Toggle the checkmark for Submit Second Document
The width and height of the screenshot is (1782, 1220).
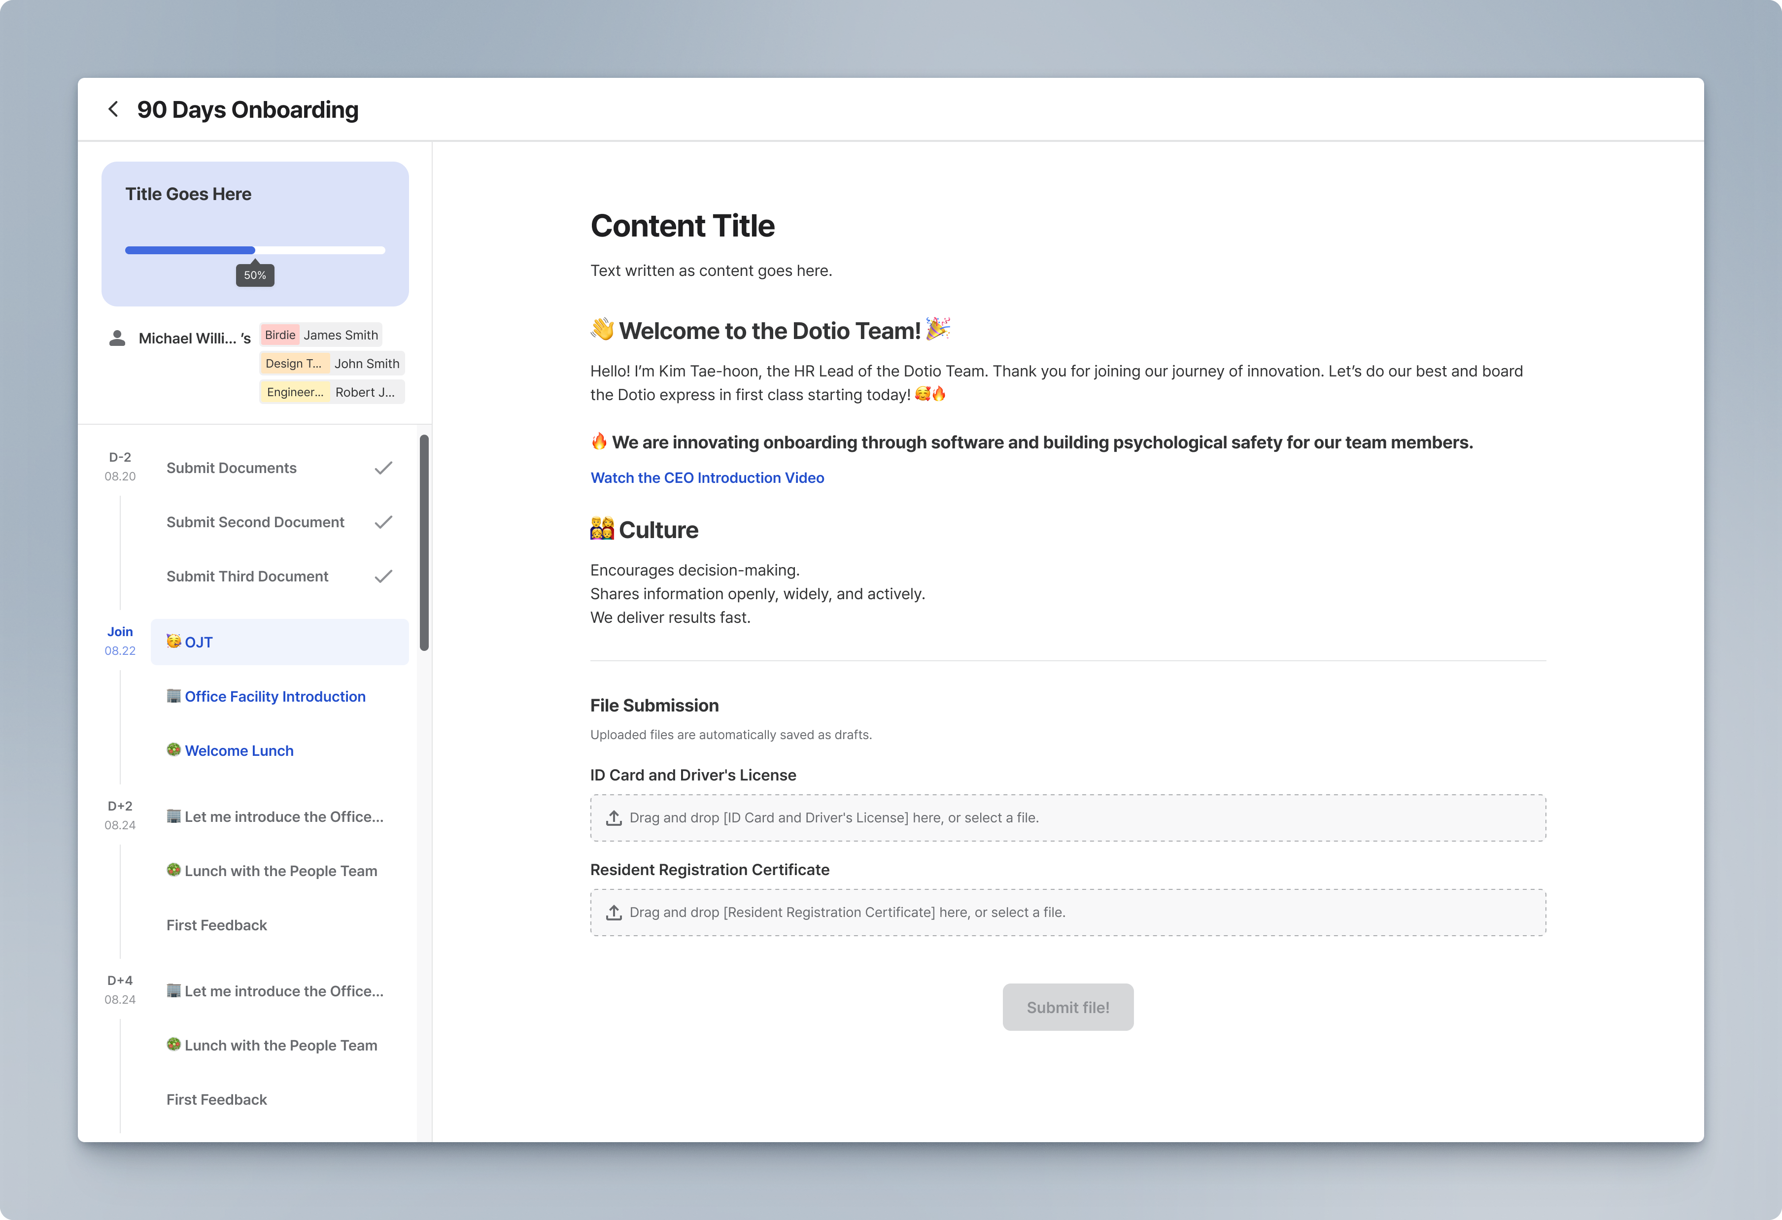pos(383,522)
